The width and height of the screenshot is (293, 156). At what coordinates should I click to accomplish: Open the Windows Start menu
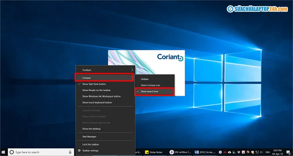3,152
